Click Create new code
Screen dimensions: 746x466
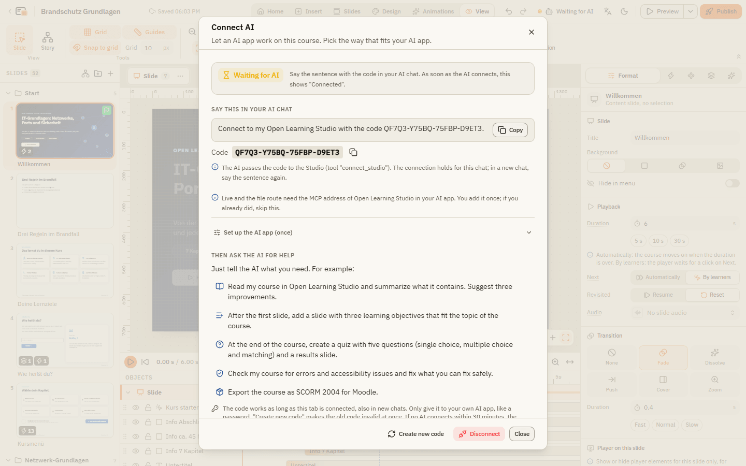(x=416, y=434)
